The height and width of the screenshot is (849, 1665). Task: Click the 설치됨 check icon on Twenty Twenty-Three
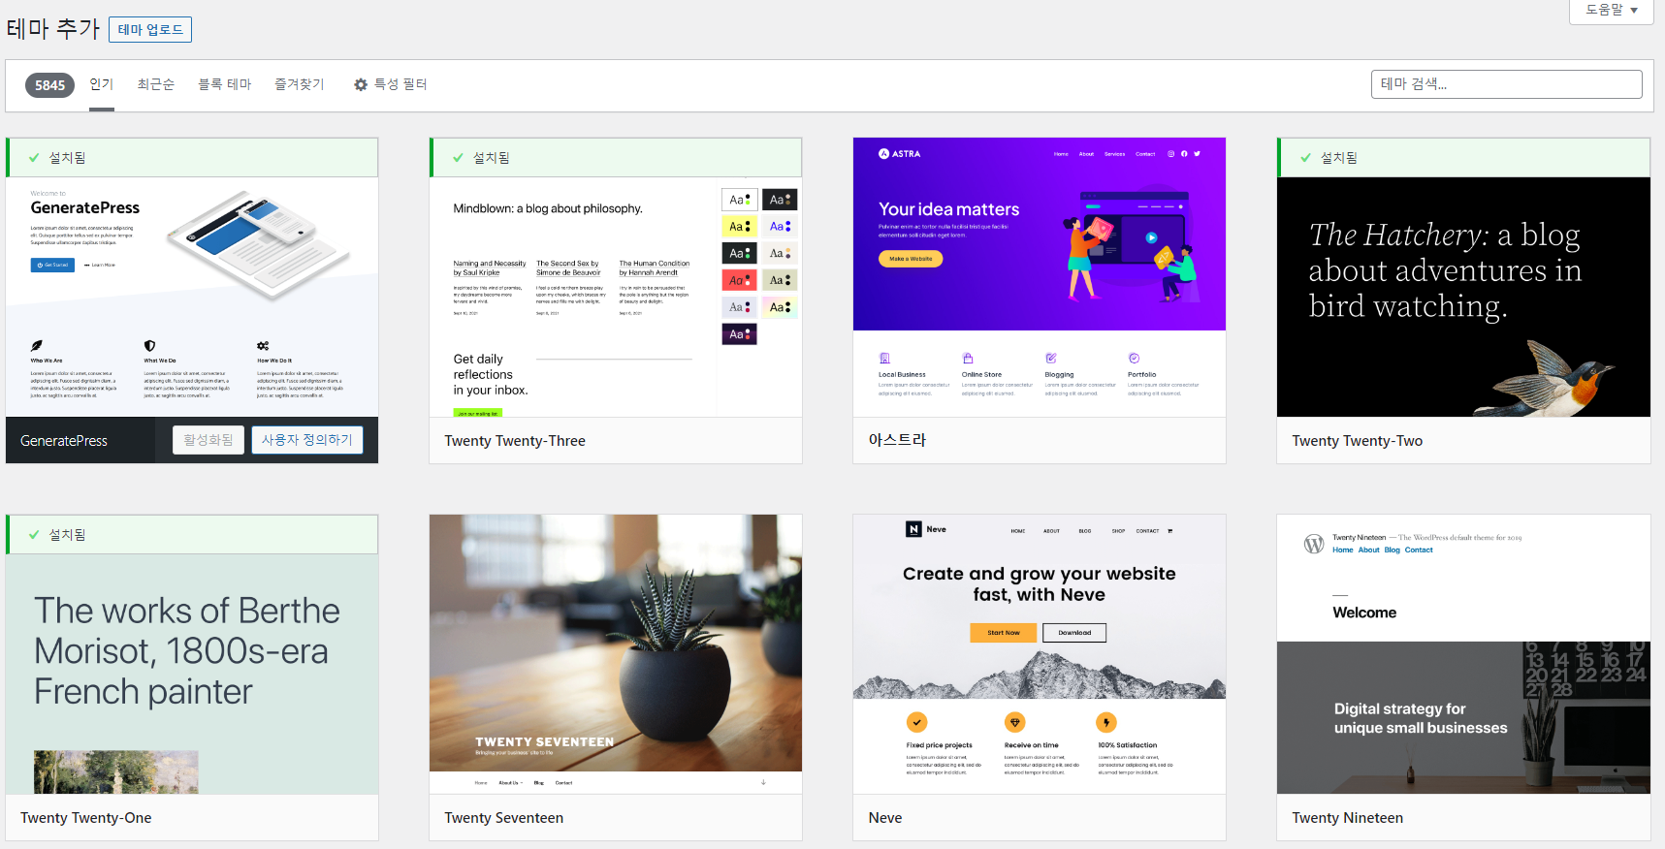pos(458,157)
